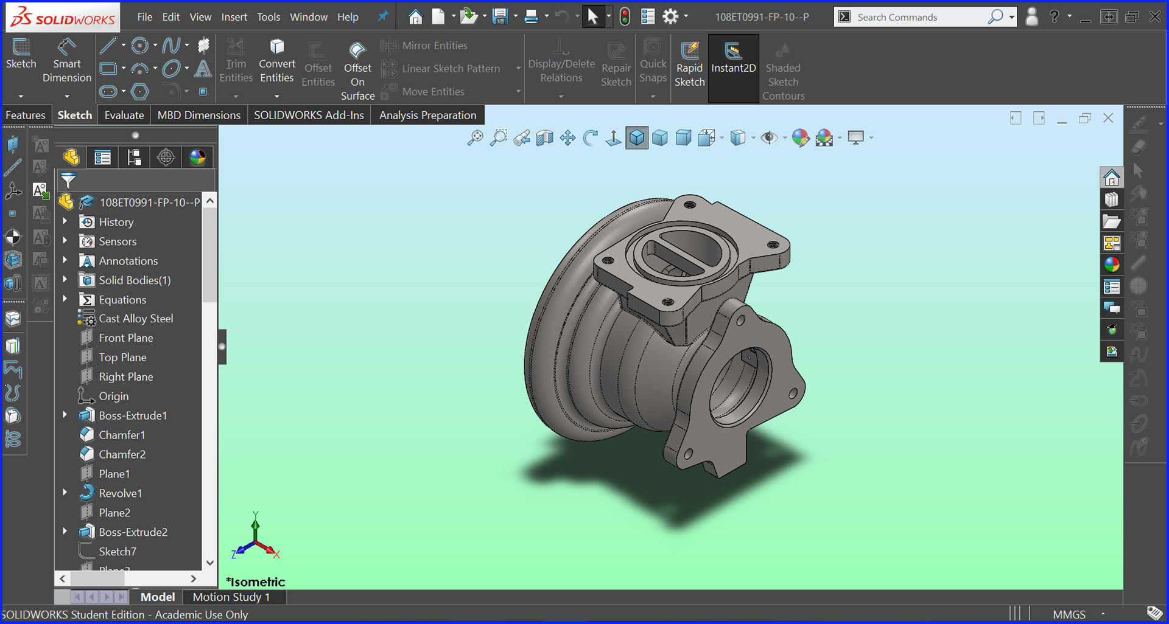
Task: Expand Solid Bodies(1)
Action: point(65,280)
